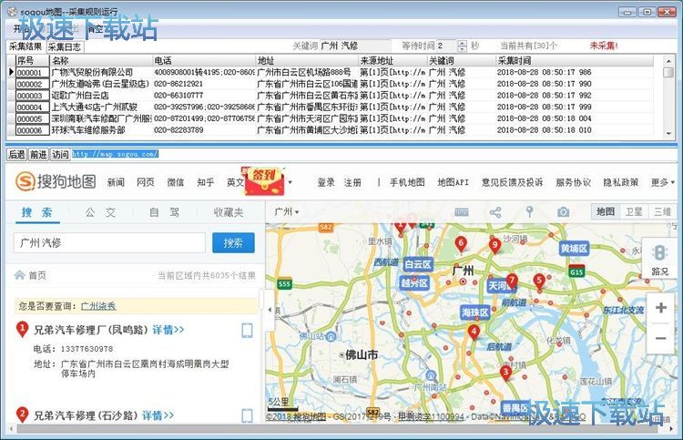Select the map pin marker tool
Screen dimensions: 683x440
(x=529, y=212)
